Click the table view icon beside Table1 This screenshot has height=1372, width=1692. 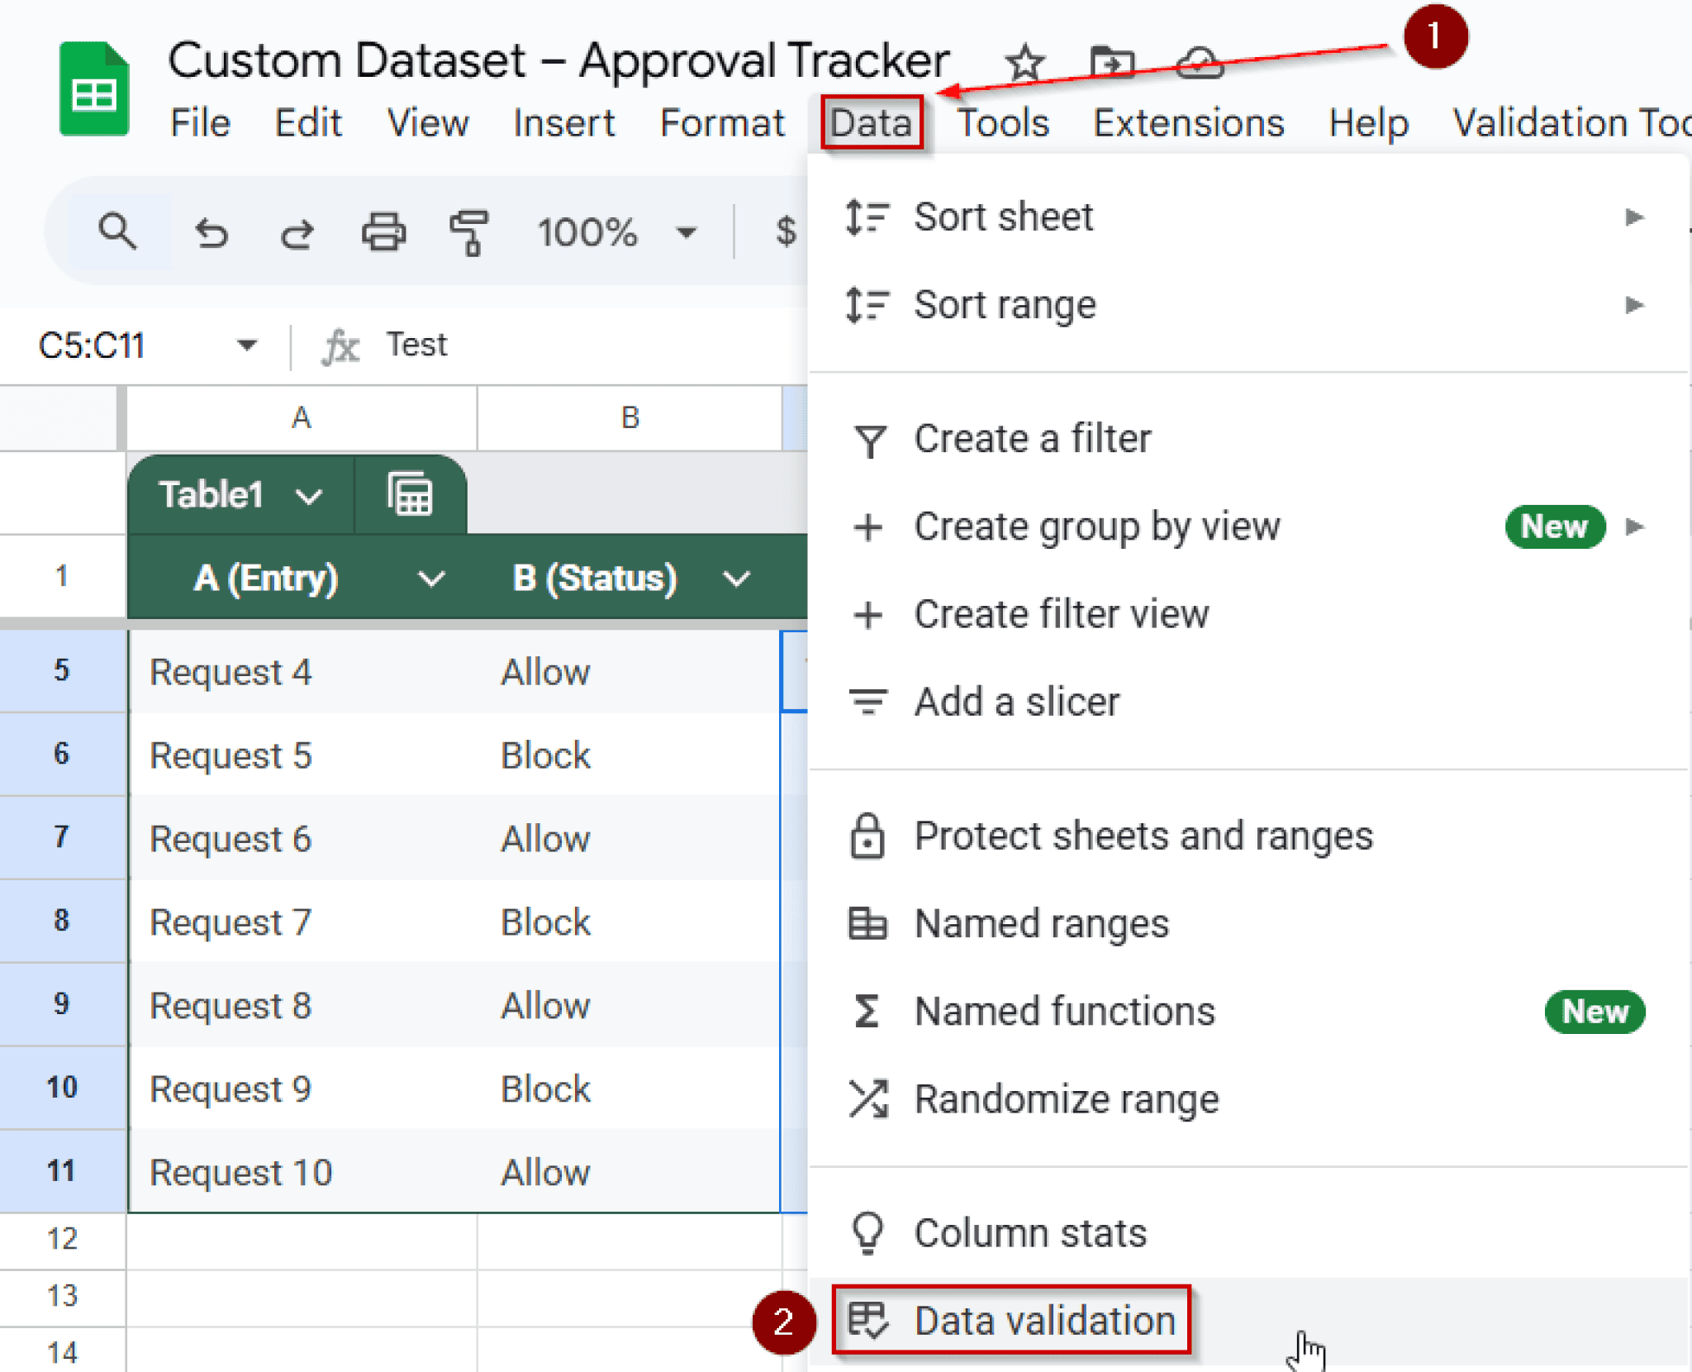tap(410, 493)
